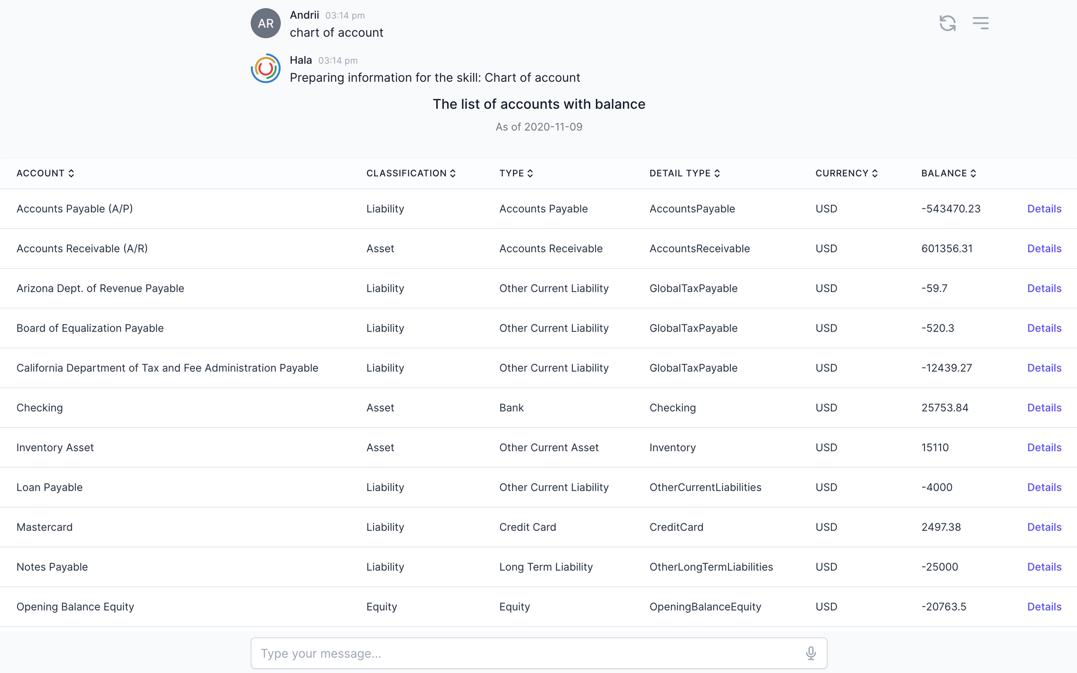Click Hala's circular logo avatar

[x=265, y=68]
